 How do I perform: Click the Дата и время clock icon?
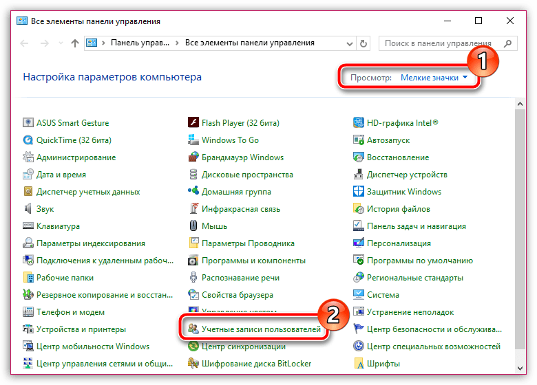[x=28, y=175]
